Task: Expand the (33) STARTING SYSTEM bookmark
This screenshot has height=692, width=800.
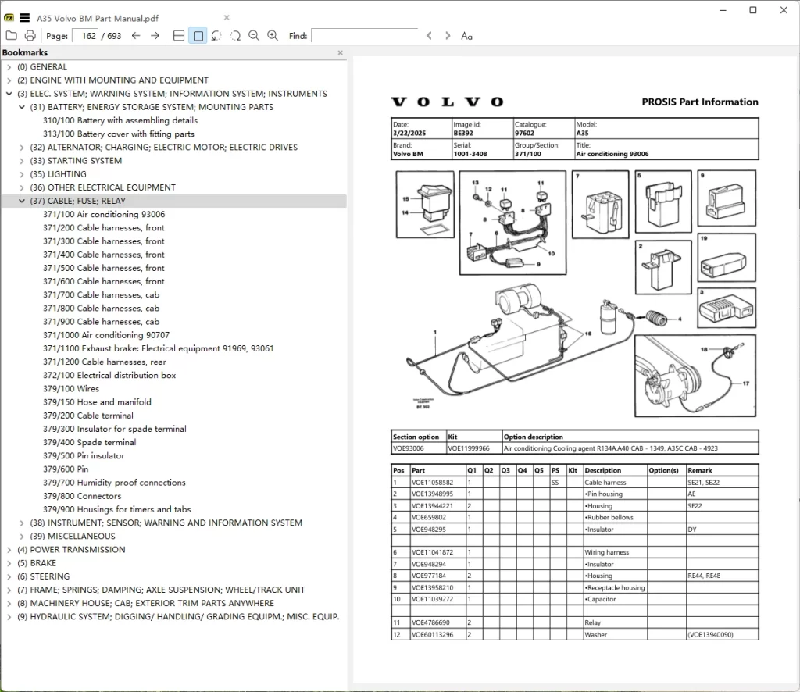Action: [x=21, y=161]
